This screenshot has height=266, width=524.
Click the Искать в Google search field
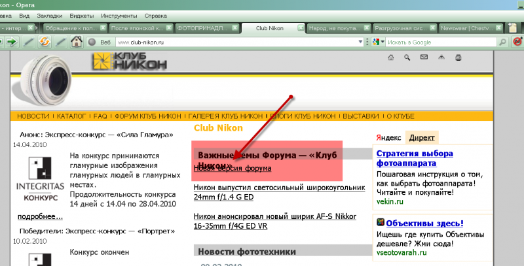coord(441,42)
